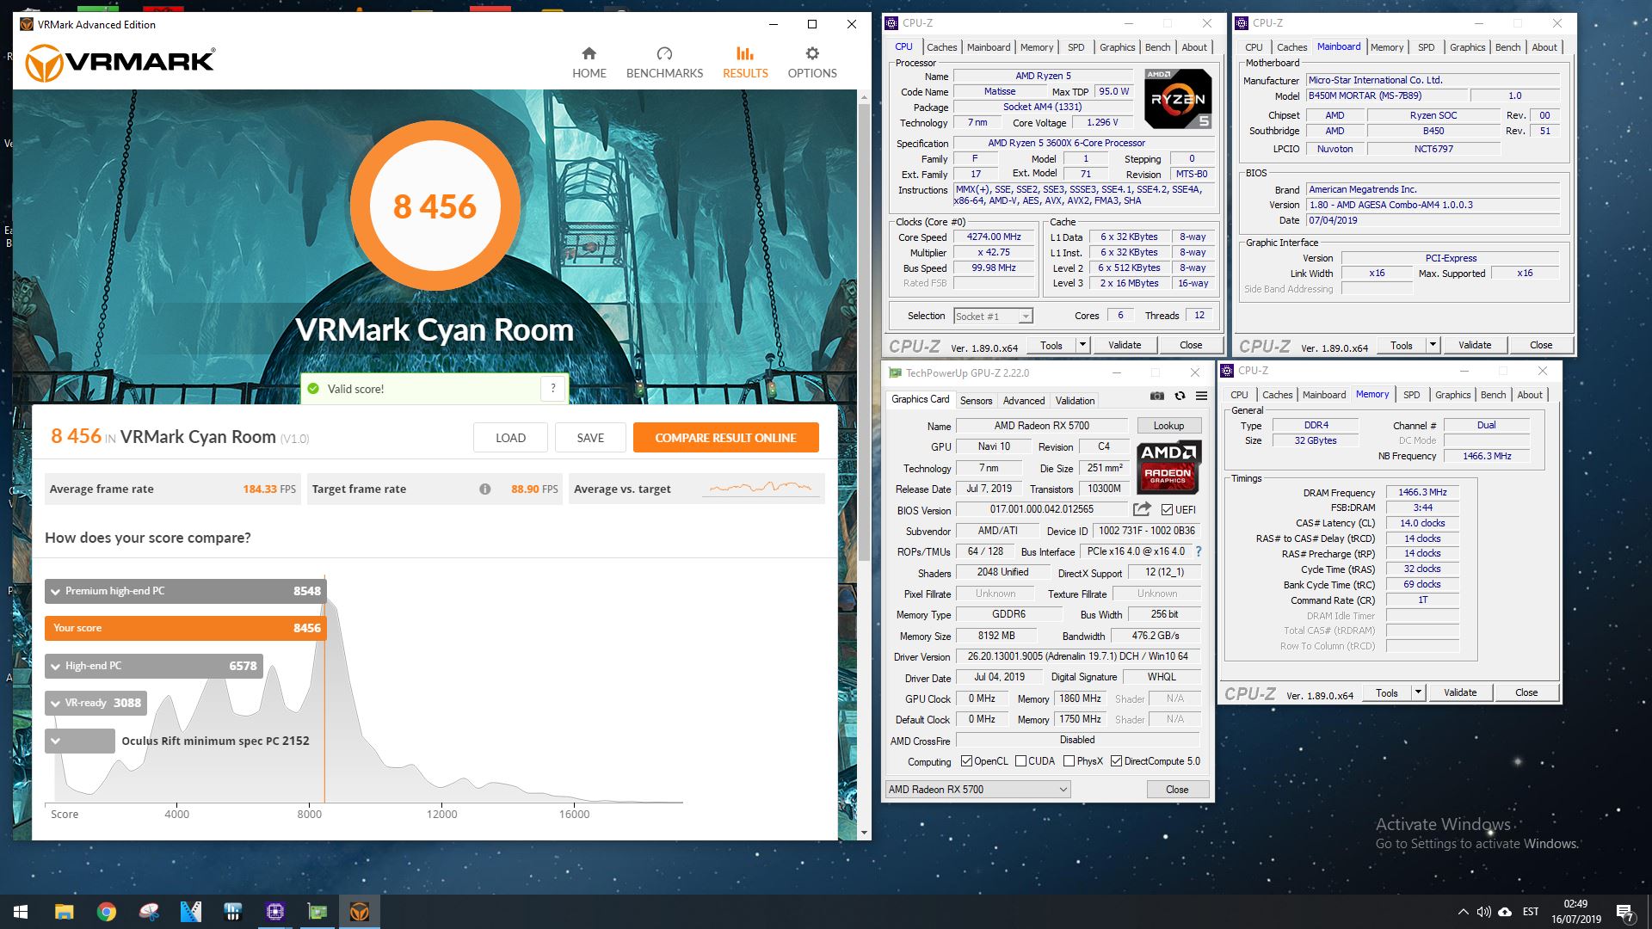Open SPD tab in Mainboard CPU-Z window
Image resolution: width=1652 pixels, height=929 pixels.
pos(1426,47)
